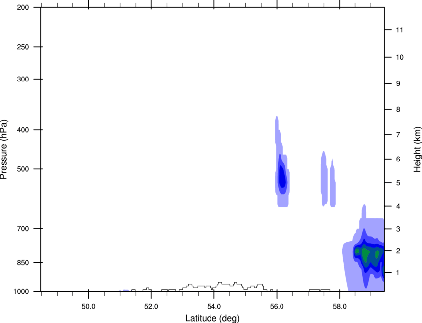This screenshot has width=422, height=323.
Task: Click the Height (km) axis title
Action: tap(417, 149)
